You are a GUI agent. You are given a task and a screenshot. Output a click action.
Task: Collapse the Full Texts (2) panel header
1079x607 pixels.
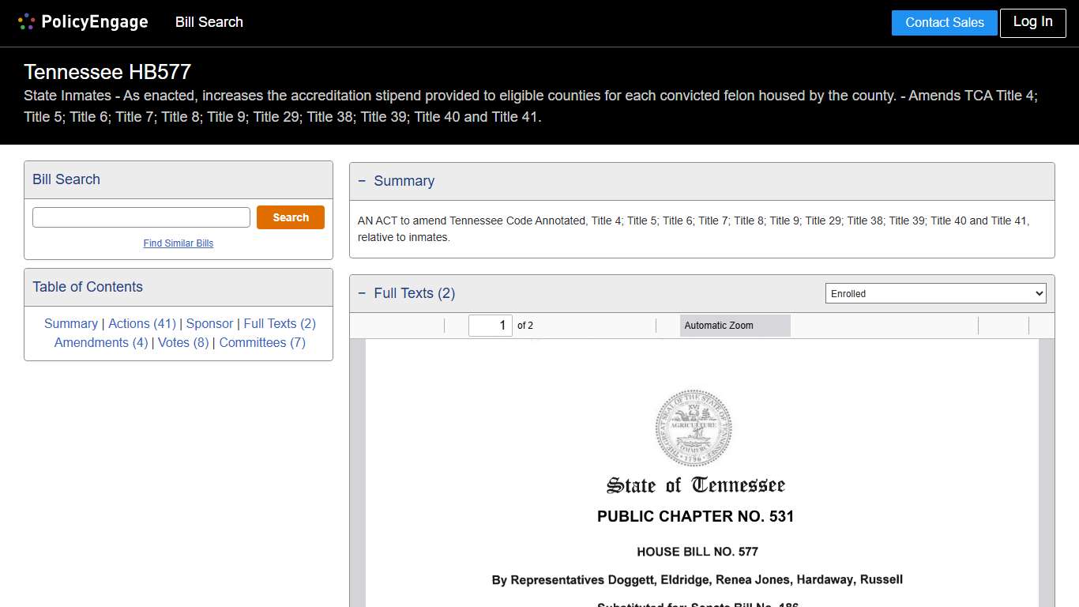(x=362, y=293)
